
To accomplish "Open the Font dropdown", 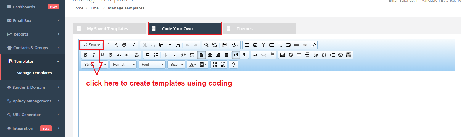I will (x=152, y=65).
